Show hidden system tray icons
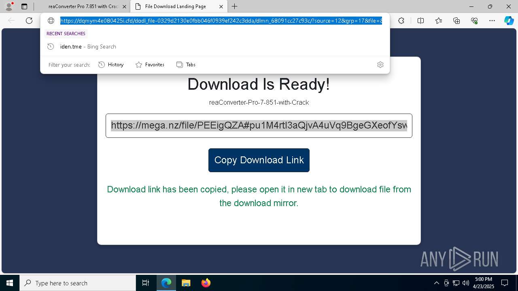This screenshot has height=291, width=518. pyautogui.click(x=436, y=283)
